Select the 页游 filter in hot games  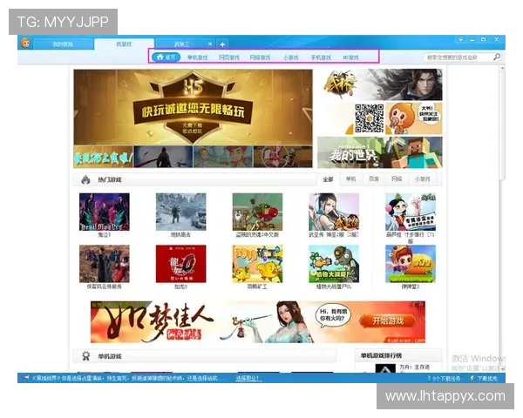pyautogui.click(x=375, y=179)
